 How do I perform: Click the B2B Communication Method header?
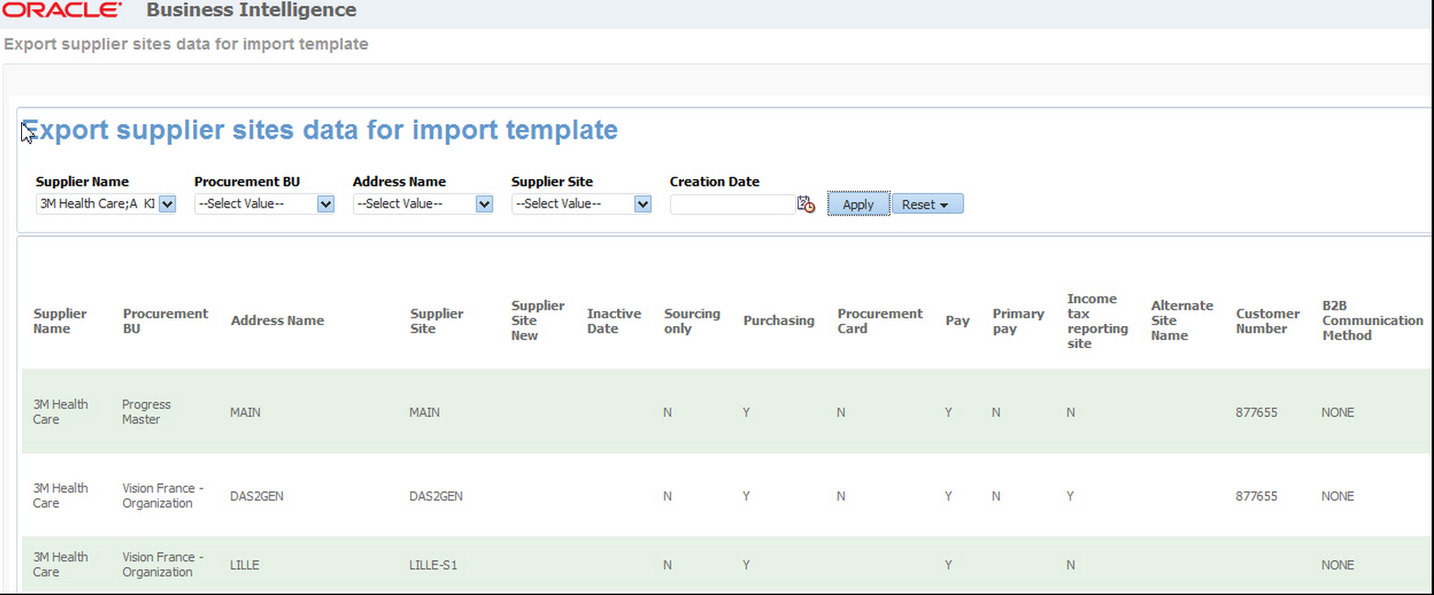click(1372, 321)
